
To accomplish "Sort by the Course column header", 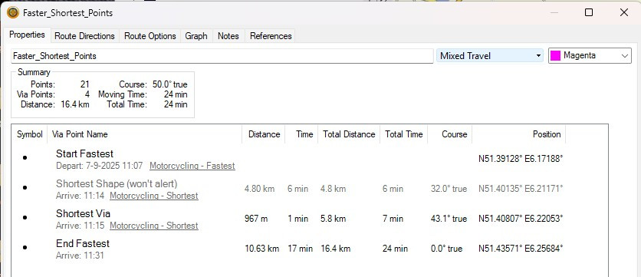I will pyautogui.click(x=450, y=134).
